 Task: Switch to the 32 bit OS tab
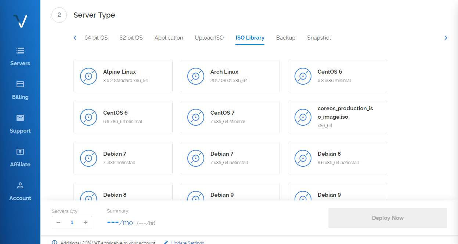pos(131,38)
